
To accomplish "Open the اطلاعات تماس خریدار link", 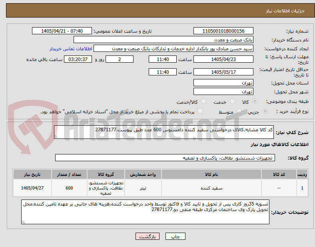I will (71, 49).
